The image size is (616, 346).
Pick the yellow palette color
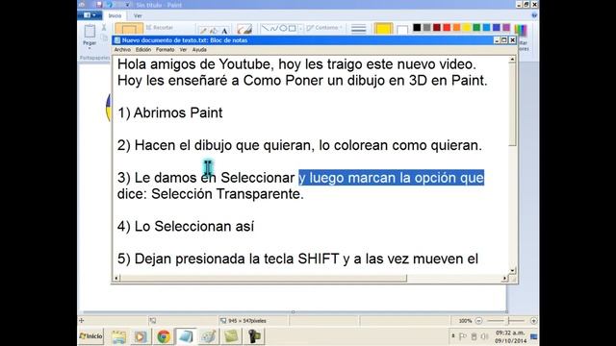(466, 28)
